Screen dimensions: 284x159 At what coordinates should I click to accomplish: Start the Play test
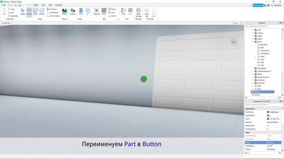(x=124, y=11)
